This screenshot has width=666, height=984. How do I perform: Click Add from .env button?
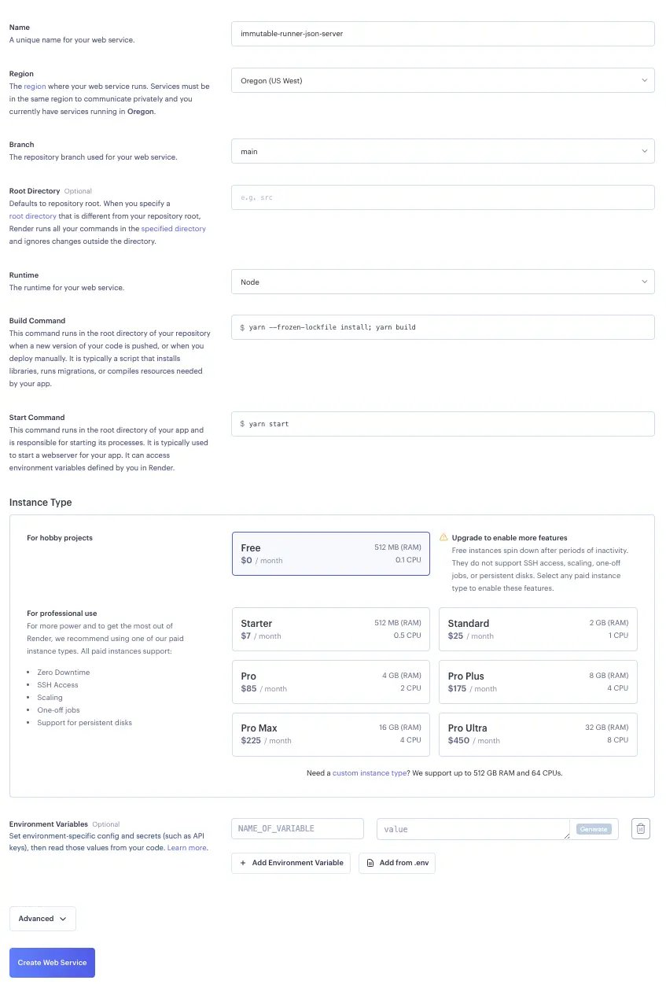[397, 863]
